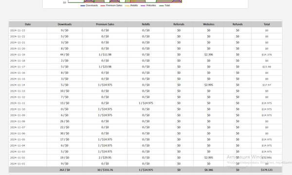Click the Websites column header

209,24
